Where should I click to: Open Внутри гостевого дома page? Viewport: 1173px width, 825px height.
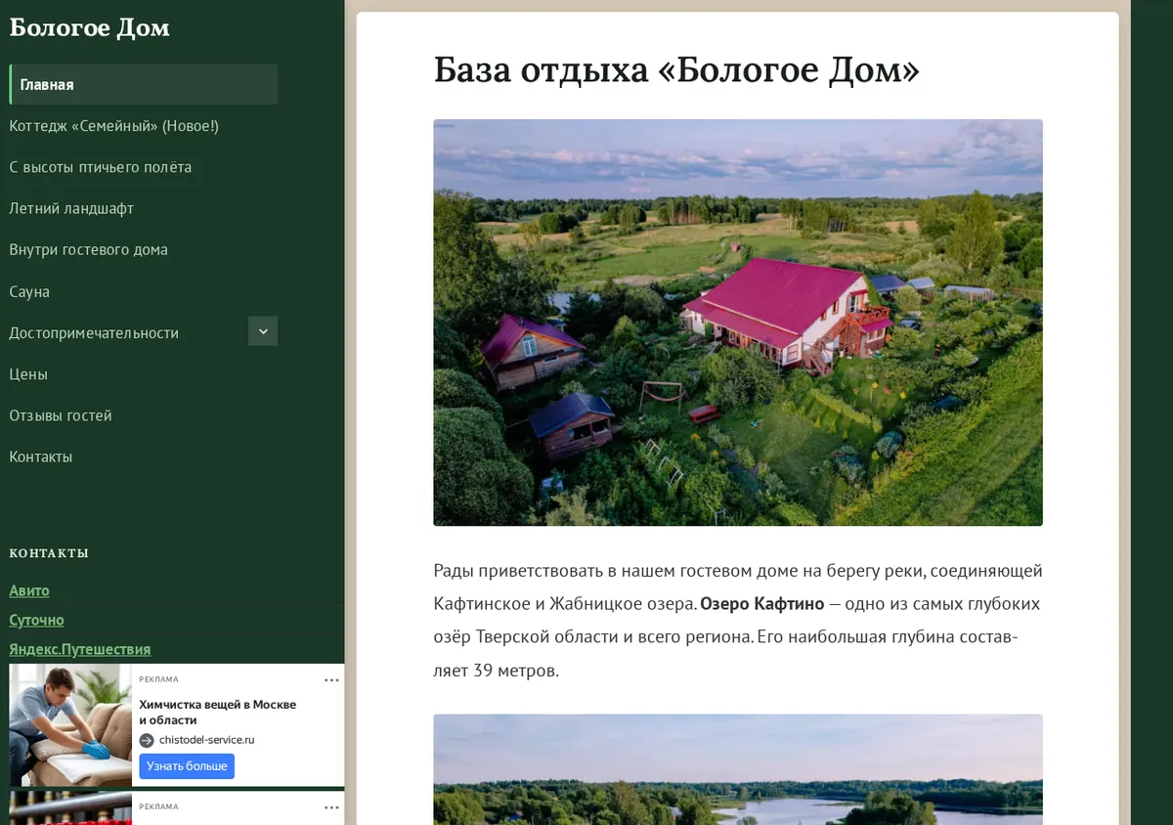coord(89,249)
